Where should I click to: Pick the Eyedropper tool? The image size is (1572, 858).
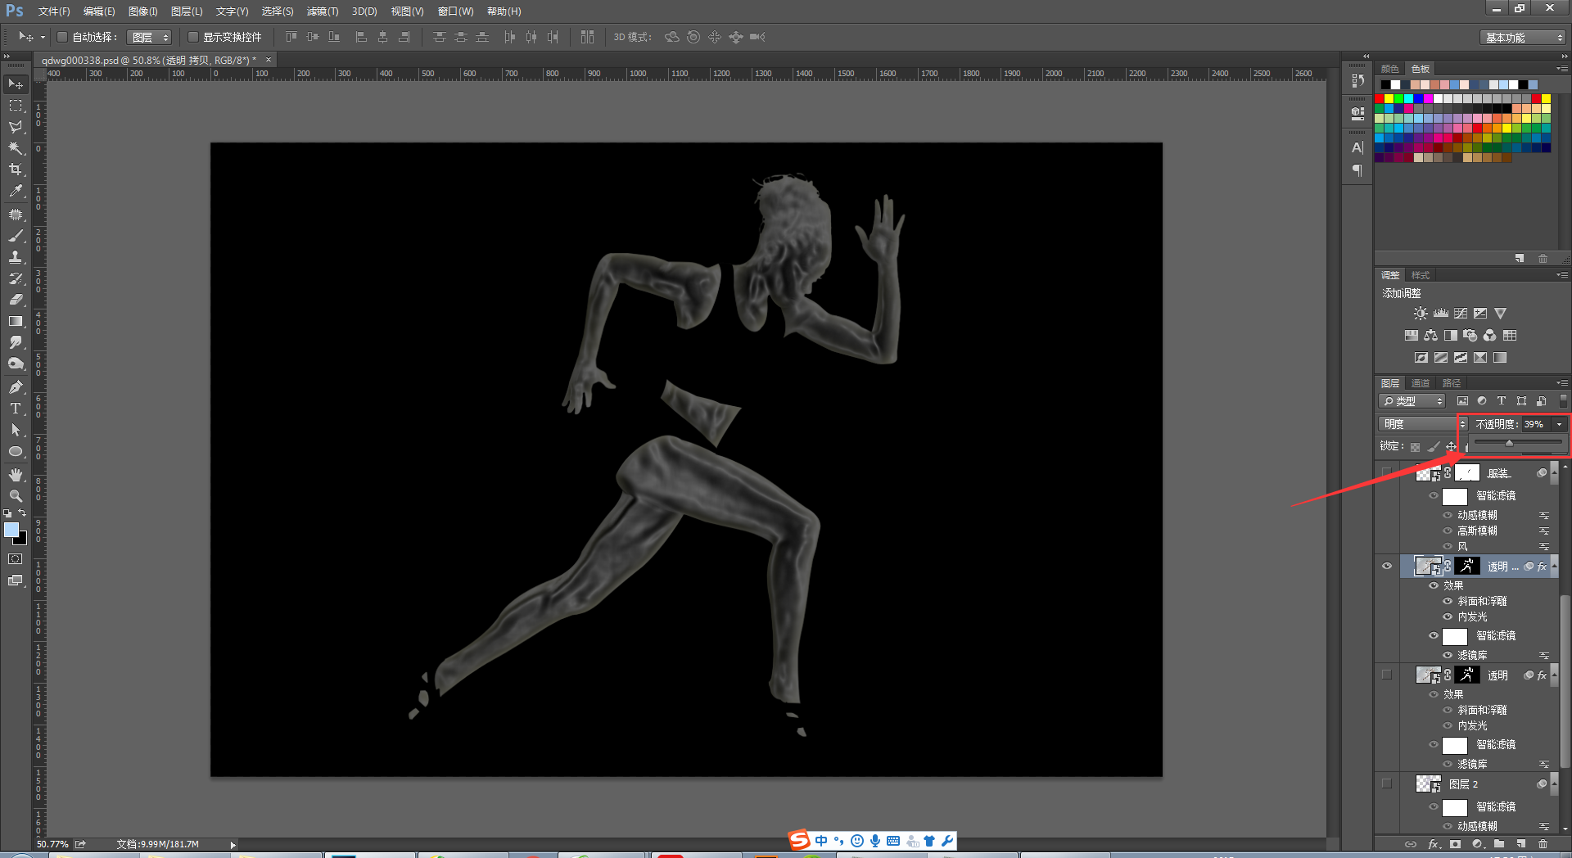(x=16, y=192)
